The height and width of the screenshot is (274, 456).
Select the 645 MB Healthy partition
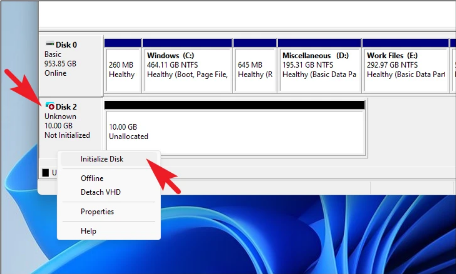(x=255, y=70)
